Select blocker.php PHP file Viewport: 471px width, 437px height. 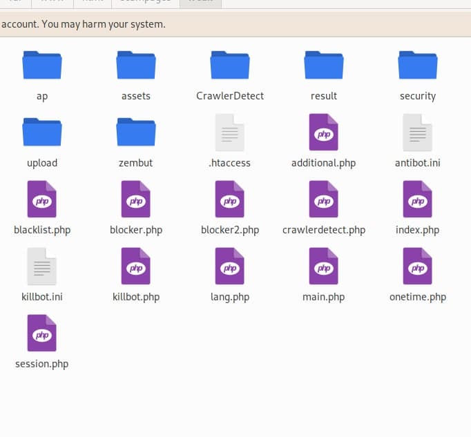136,200
